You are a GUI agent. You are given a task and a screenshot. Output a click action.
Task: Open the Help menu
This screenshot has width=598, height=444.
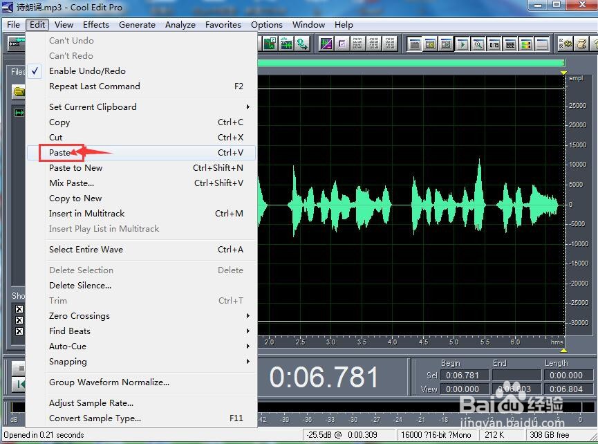point(344,25)
